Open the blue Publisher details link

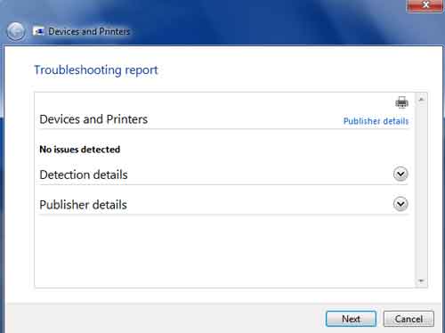pos(376,121)
